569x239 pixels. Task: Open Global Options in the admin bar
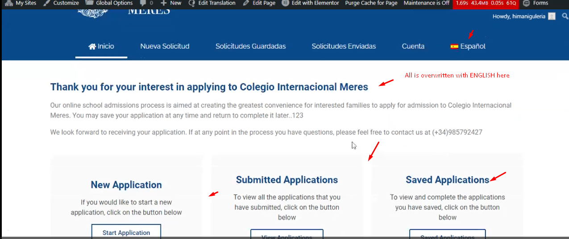(109, 3)
